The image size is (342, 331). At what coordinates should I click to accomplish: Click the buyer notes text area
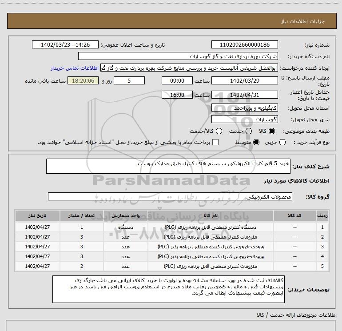tap(168, 289)
